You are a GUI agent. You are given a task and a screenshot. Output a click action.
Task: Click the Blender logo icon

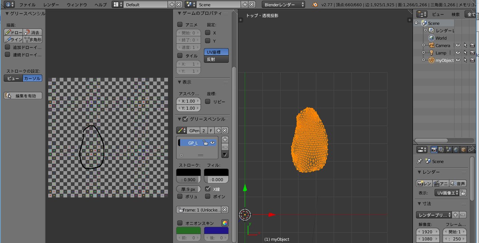tap(315, 4)
